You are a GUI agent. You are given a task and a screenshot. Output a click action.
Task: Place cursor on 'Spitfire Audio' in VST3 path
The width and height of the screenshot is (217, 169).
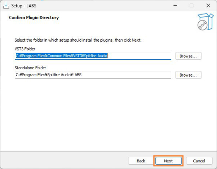[96, 56]
